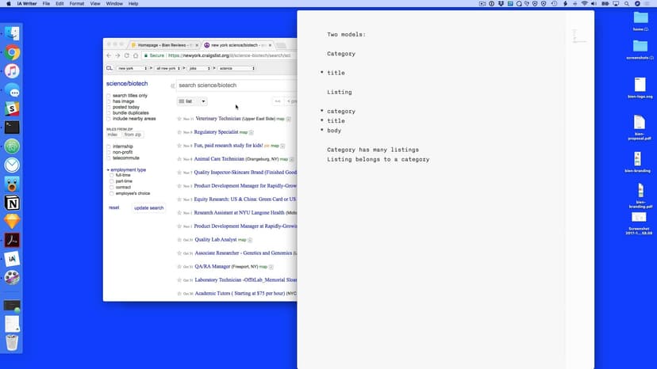
Task: Check the 'search titles only' box
Action: (109, 96)
